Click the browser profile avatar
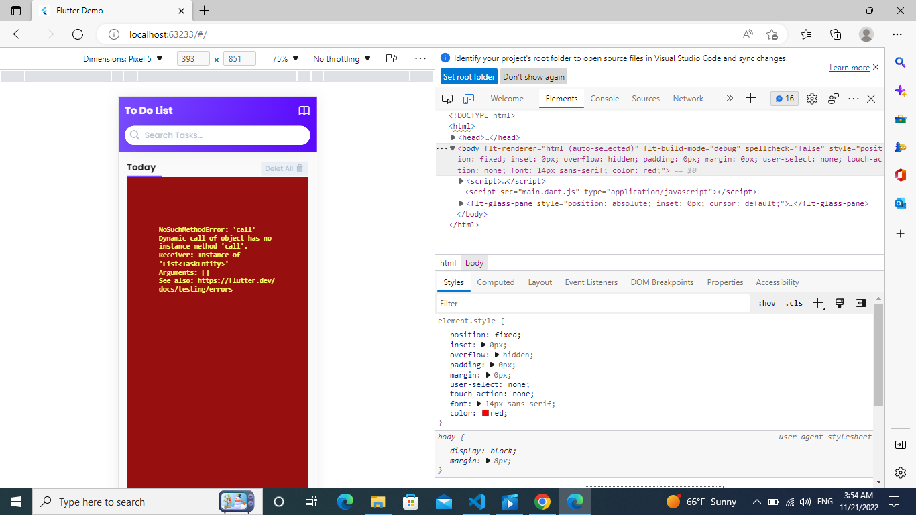 pos(866,34)
